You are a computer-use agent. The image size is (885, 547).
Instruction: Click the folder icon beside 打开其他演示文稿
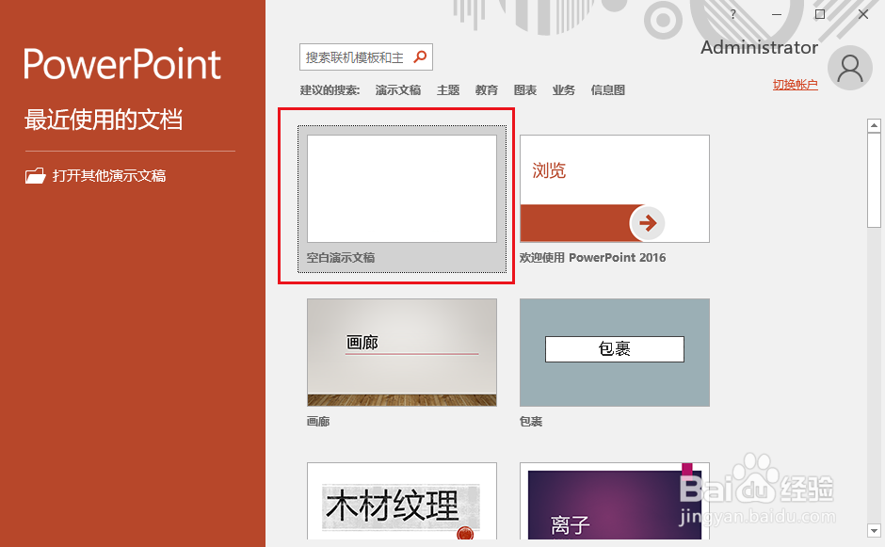tap(36, 175)
